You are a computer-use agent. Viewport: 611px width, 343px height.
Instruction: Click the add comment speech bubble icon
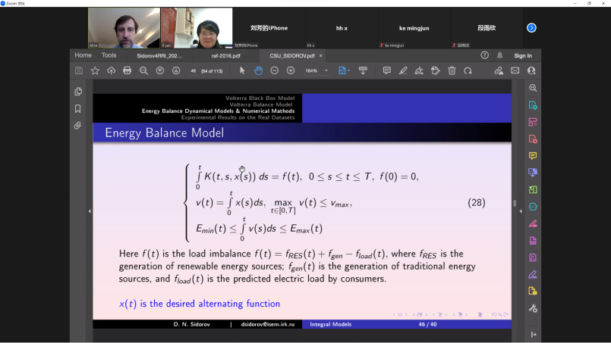pos(386,70)
